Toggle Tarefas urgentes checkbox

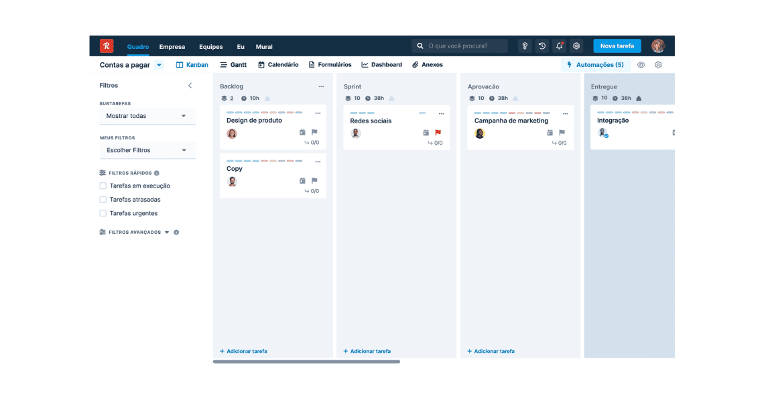pyautogui.click(x=103, y=213)
